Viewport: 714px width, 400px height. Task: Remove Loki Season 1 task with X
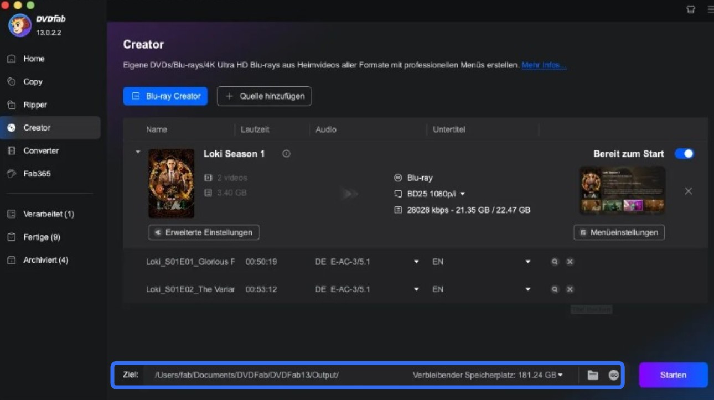tap(688, 191)
